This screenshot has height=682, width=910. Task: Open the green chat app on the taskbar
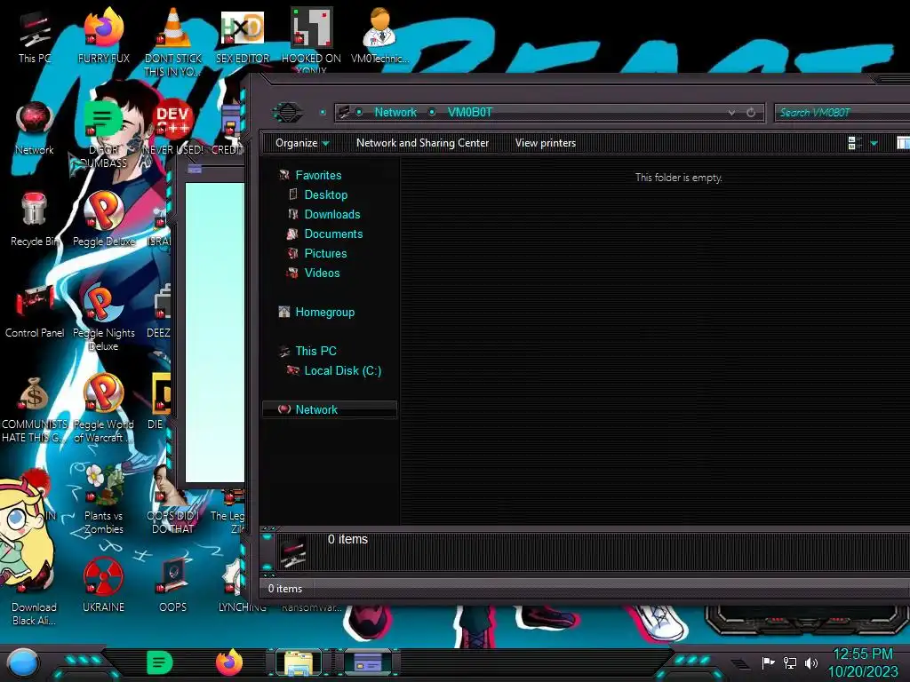pyautogui.click(x=160, y=662)
